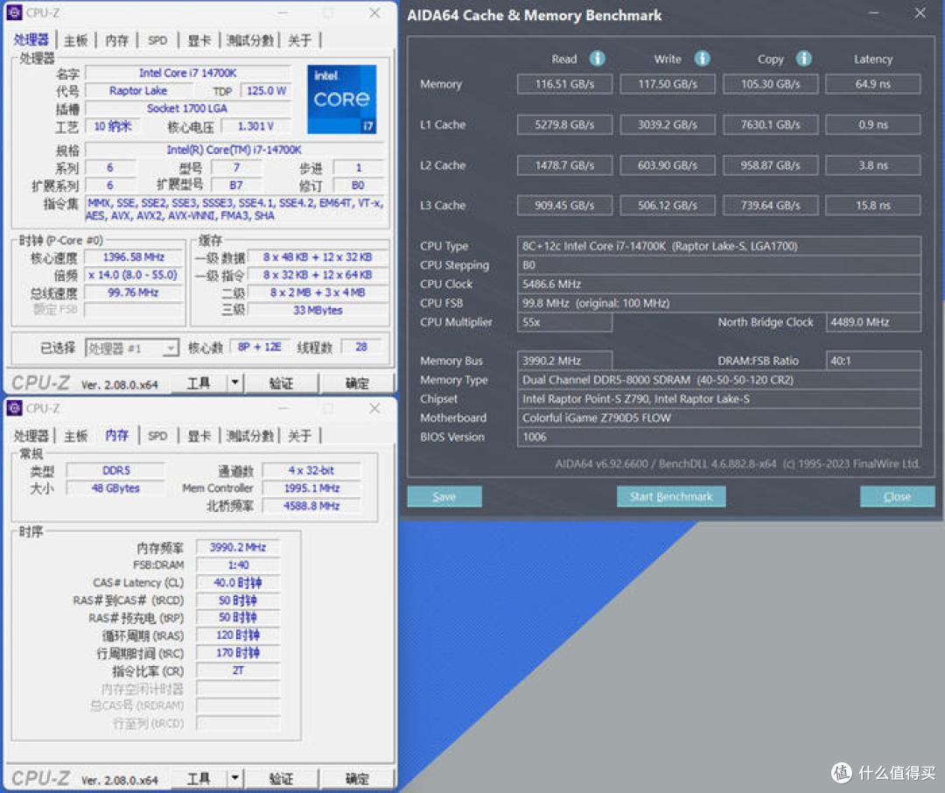Viewport: 945px width, 793px height.
Task: Select the Memory Write value 117.50 GB/s
Action: coord(667,84)
